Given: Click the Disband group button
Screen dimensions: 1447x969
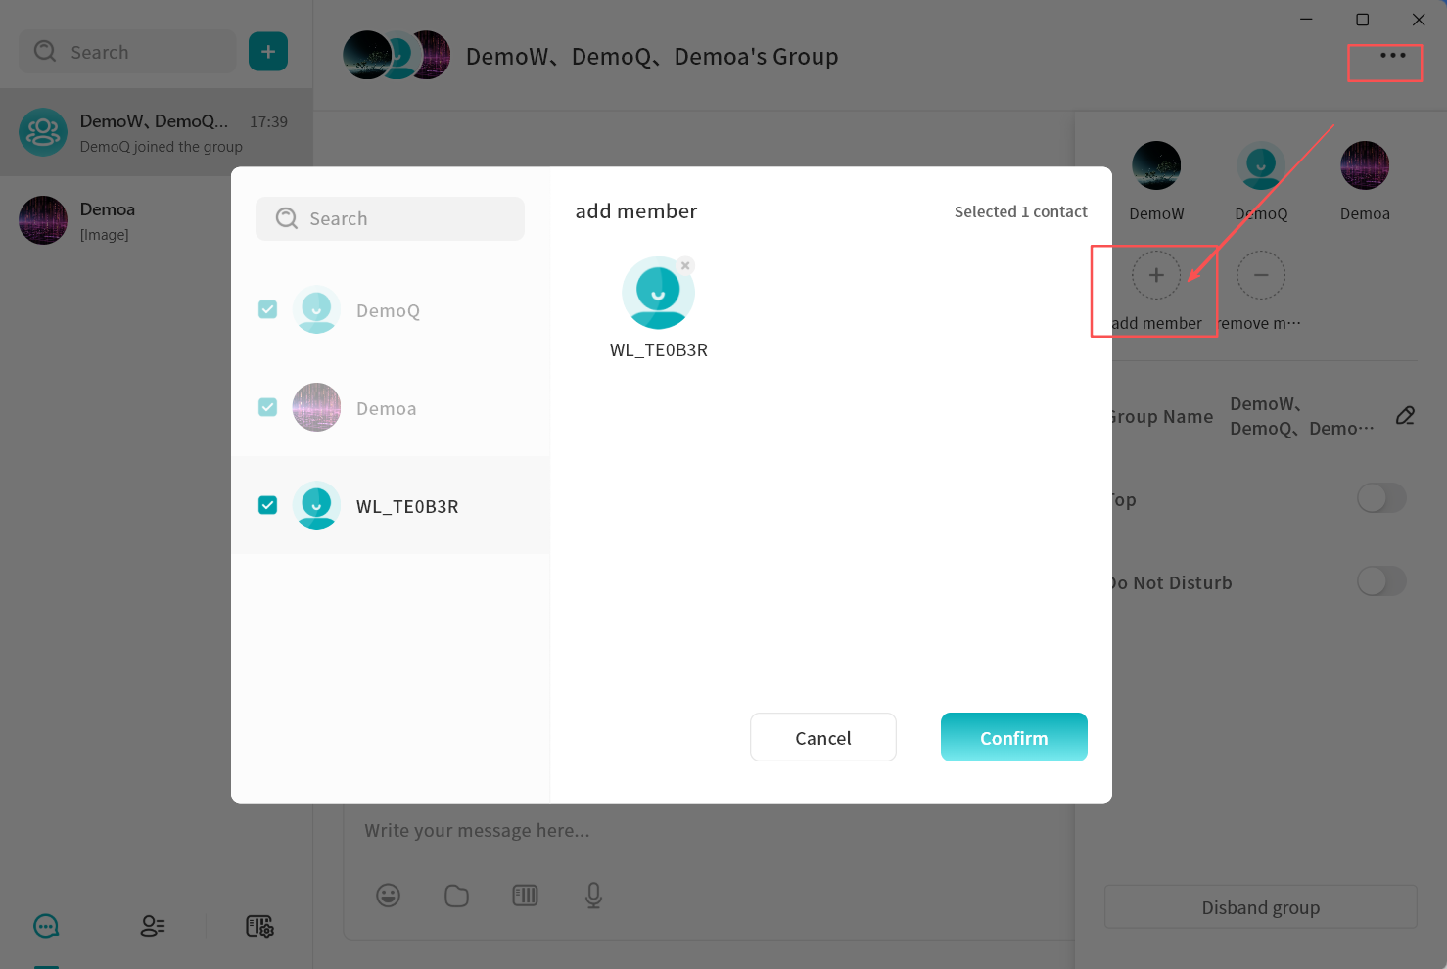Looking at the screenshot, I should point(1260,907).
